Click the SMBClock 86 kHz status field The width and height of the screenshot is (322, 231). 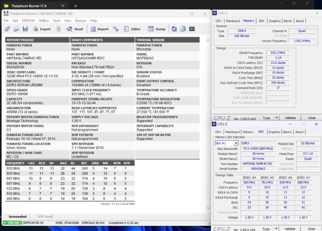(x=95, y=223)
